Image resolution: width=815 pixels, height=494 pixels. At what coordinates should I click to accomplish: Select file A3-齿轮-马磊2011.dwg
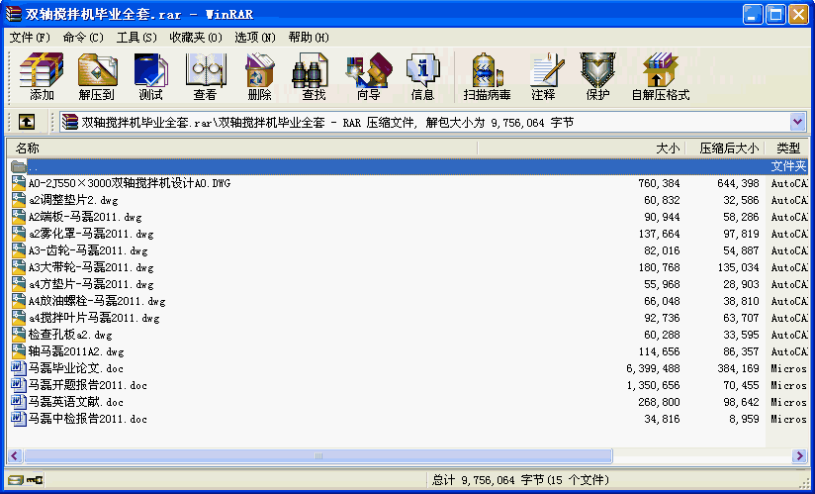tap(88, 250)
